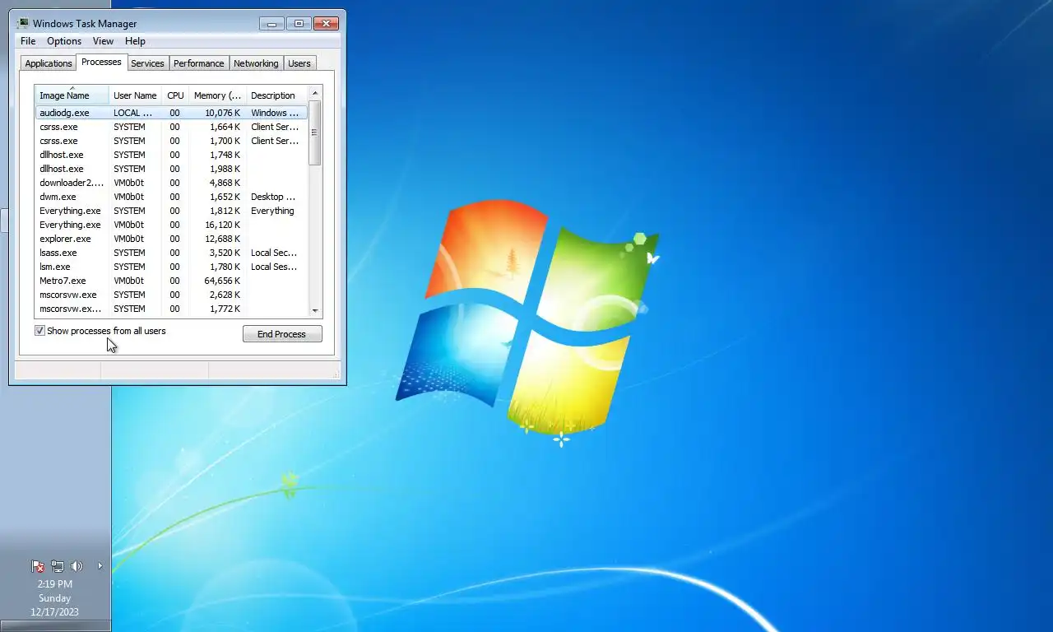Switch to the Networking tab
This screenshot has width=1053, height=632.
point(256,63)
